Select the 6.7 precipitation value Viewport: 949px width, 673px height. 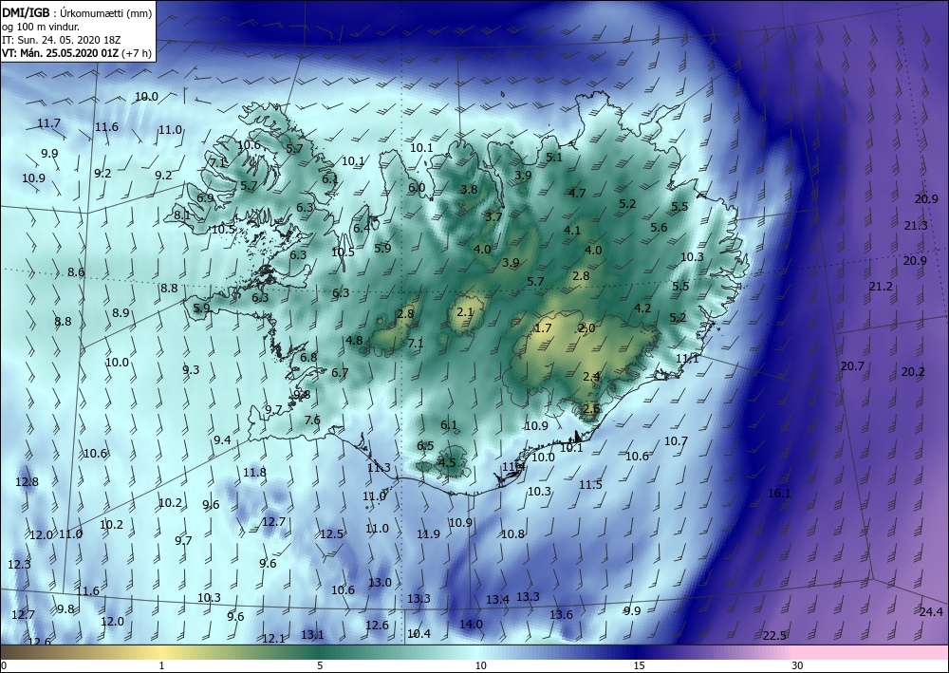pyautogui.click(x=340, y=373)
